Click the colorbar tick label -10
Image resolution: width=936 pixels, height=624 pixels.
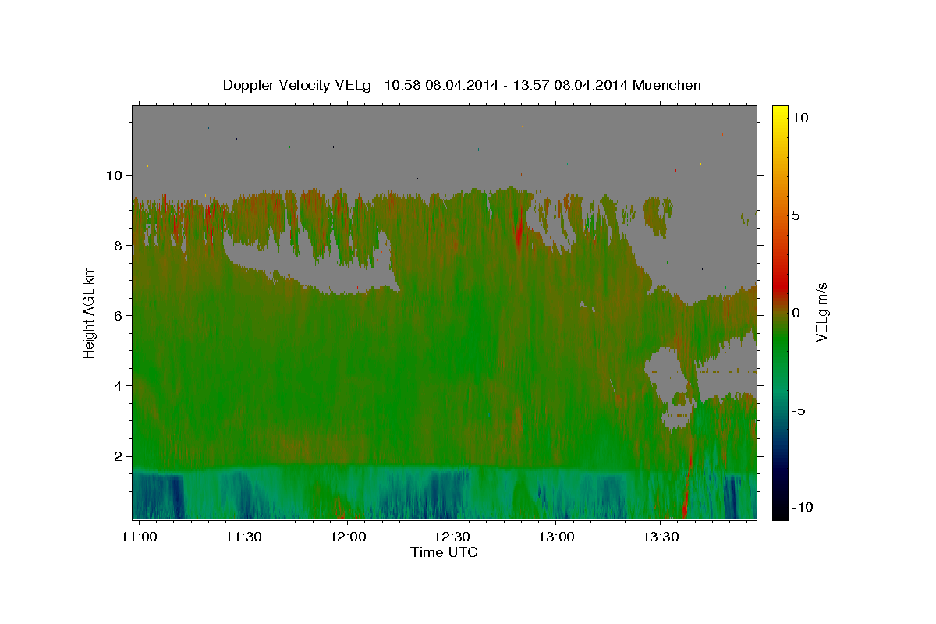click(x=803, y=507)
